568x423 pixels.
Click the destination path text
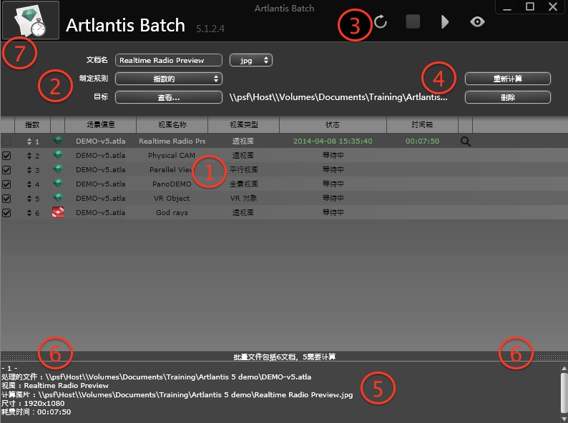(x=338, y=97)
